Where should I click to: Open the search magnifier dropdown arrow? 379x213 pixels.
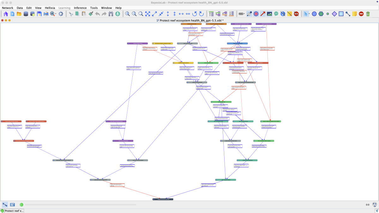pos(56,14)
